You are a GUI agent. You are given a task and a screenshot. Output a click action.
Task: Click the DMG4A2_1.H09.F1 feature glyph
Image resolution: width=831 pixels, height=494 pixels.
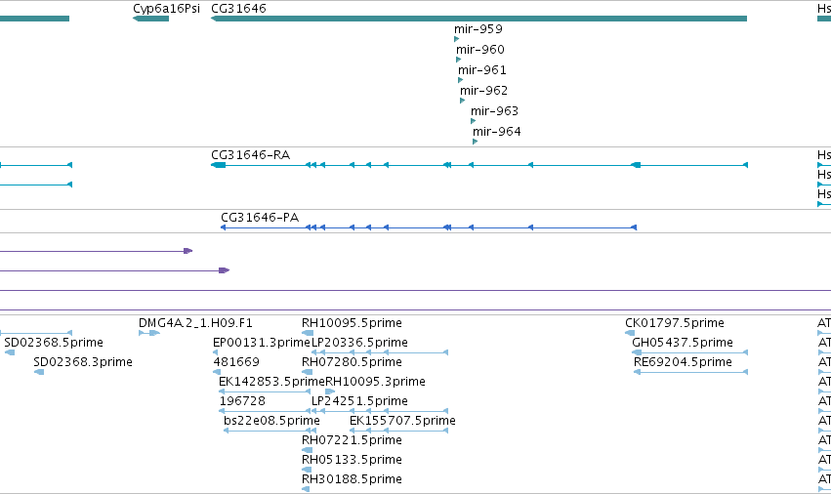149,333
